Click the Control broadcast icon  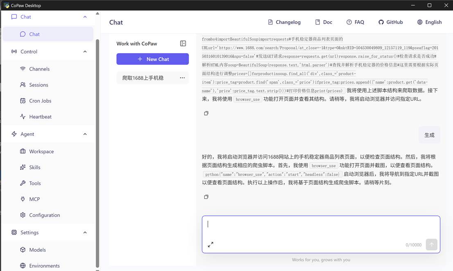[x=14, y=52]
